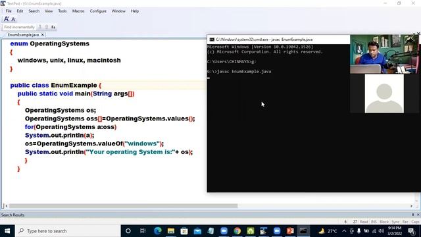Open Microsoft Store from the taskbar
421x237 pixels.
coord(184,231)
